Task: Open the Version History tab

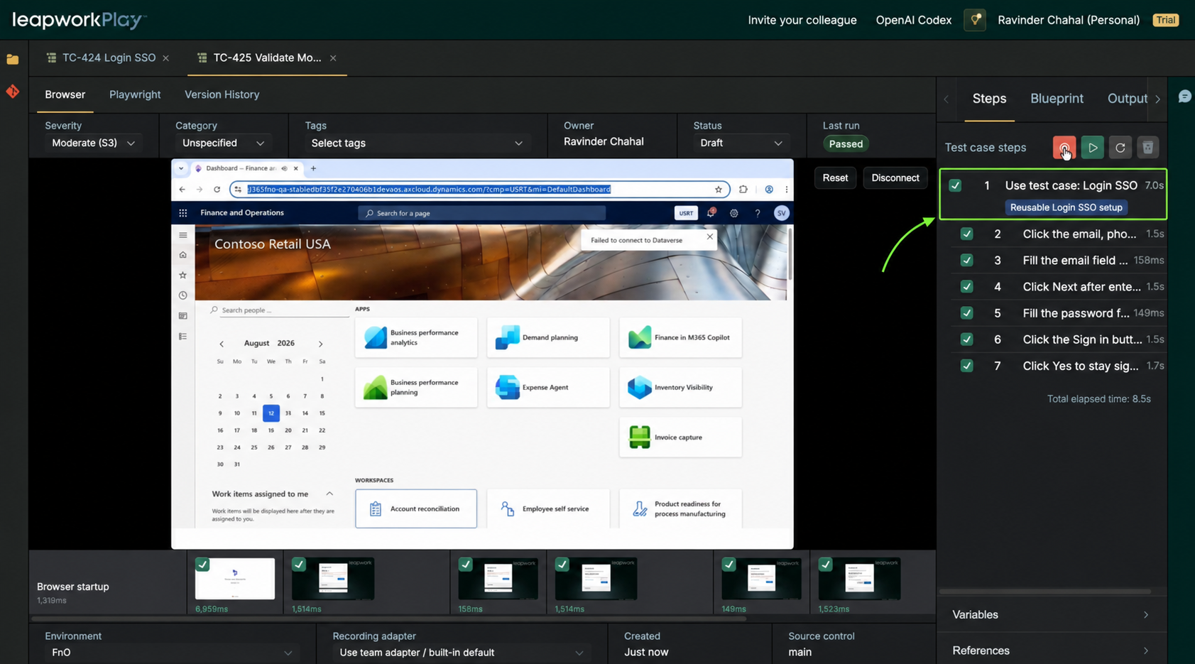Action: pyautogui.click(x=222, y=94)
